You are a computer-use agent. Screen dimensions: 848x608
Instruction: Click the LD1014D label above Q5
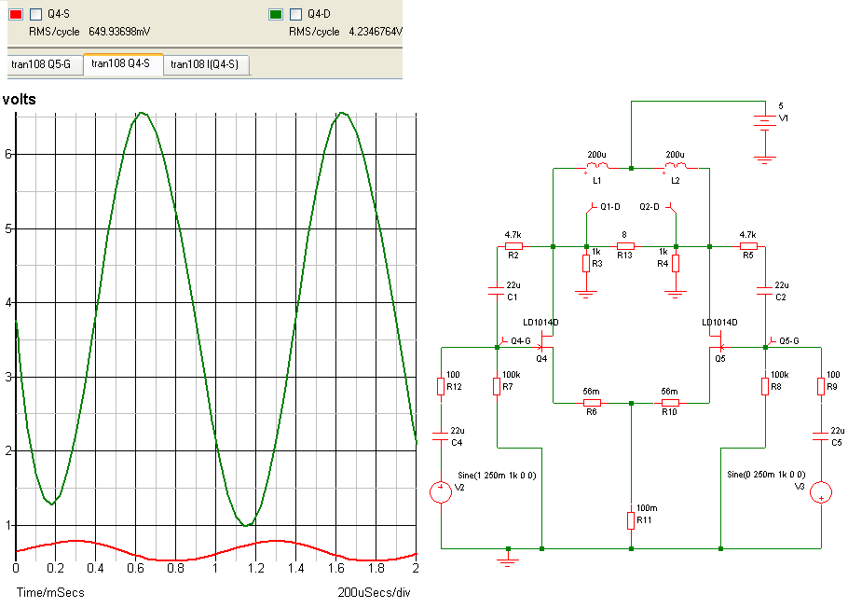pos(719,322)
